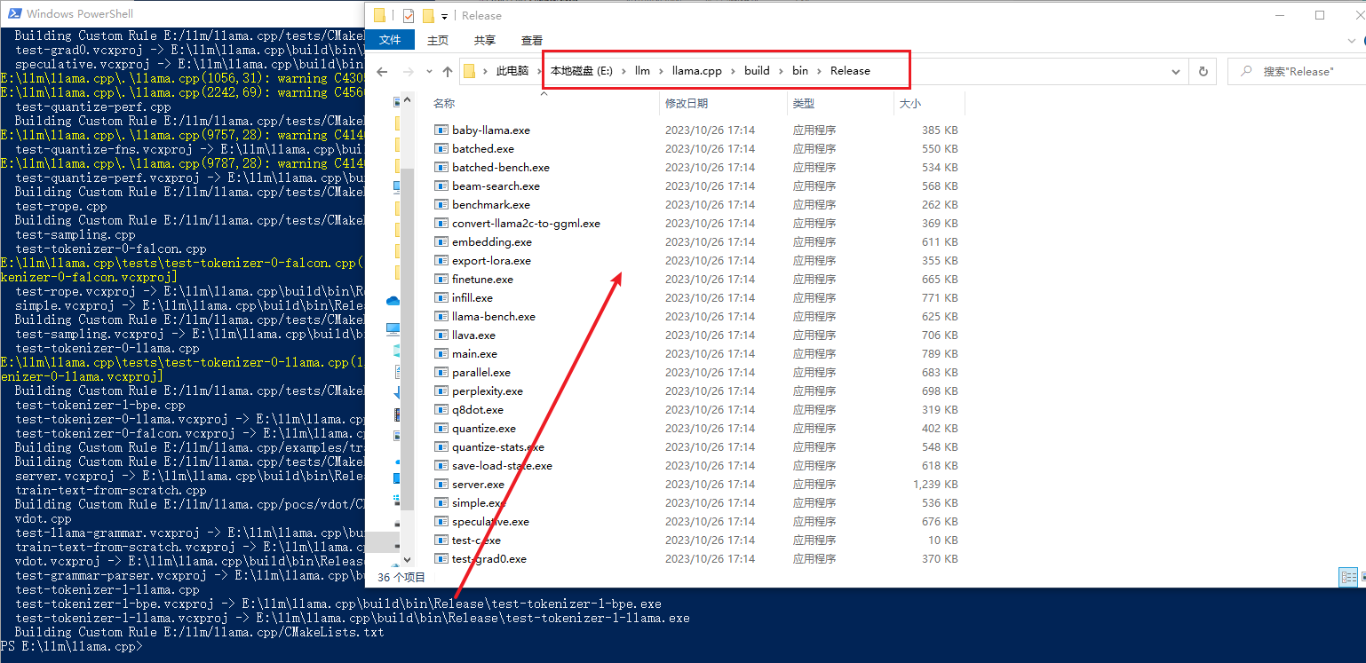Select the finetune.exe file icon
Image resolution: width=1366 pixels, height=663 pixels.
click(441, 279)
